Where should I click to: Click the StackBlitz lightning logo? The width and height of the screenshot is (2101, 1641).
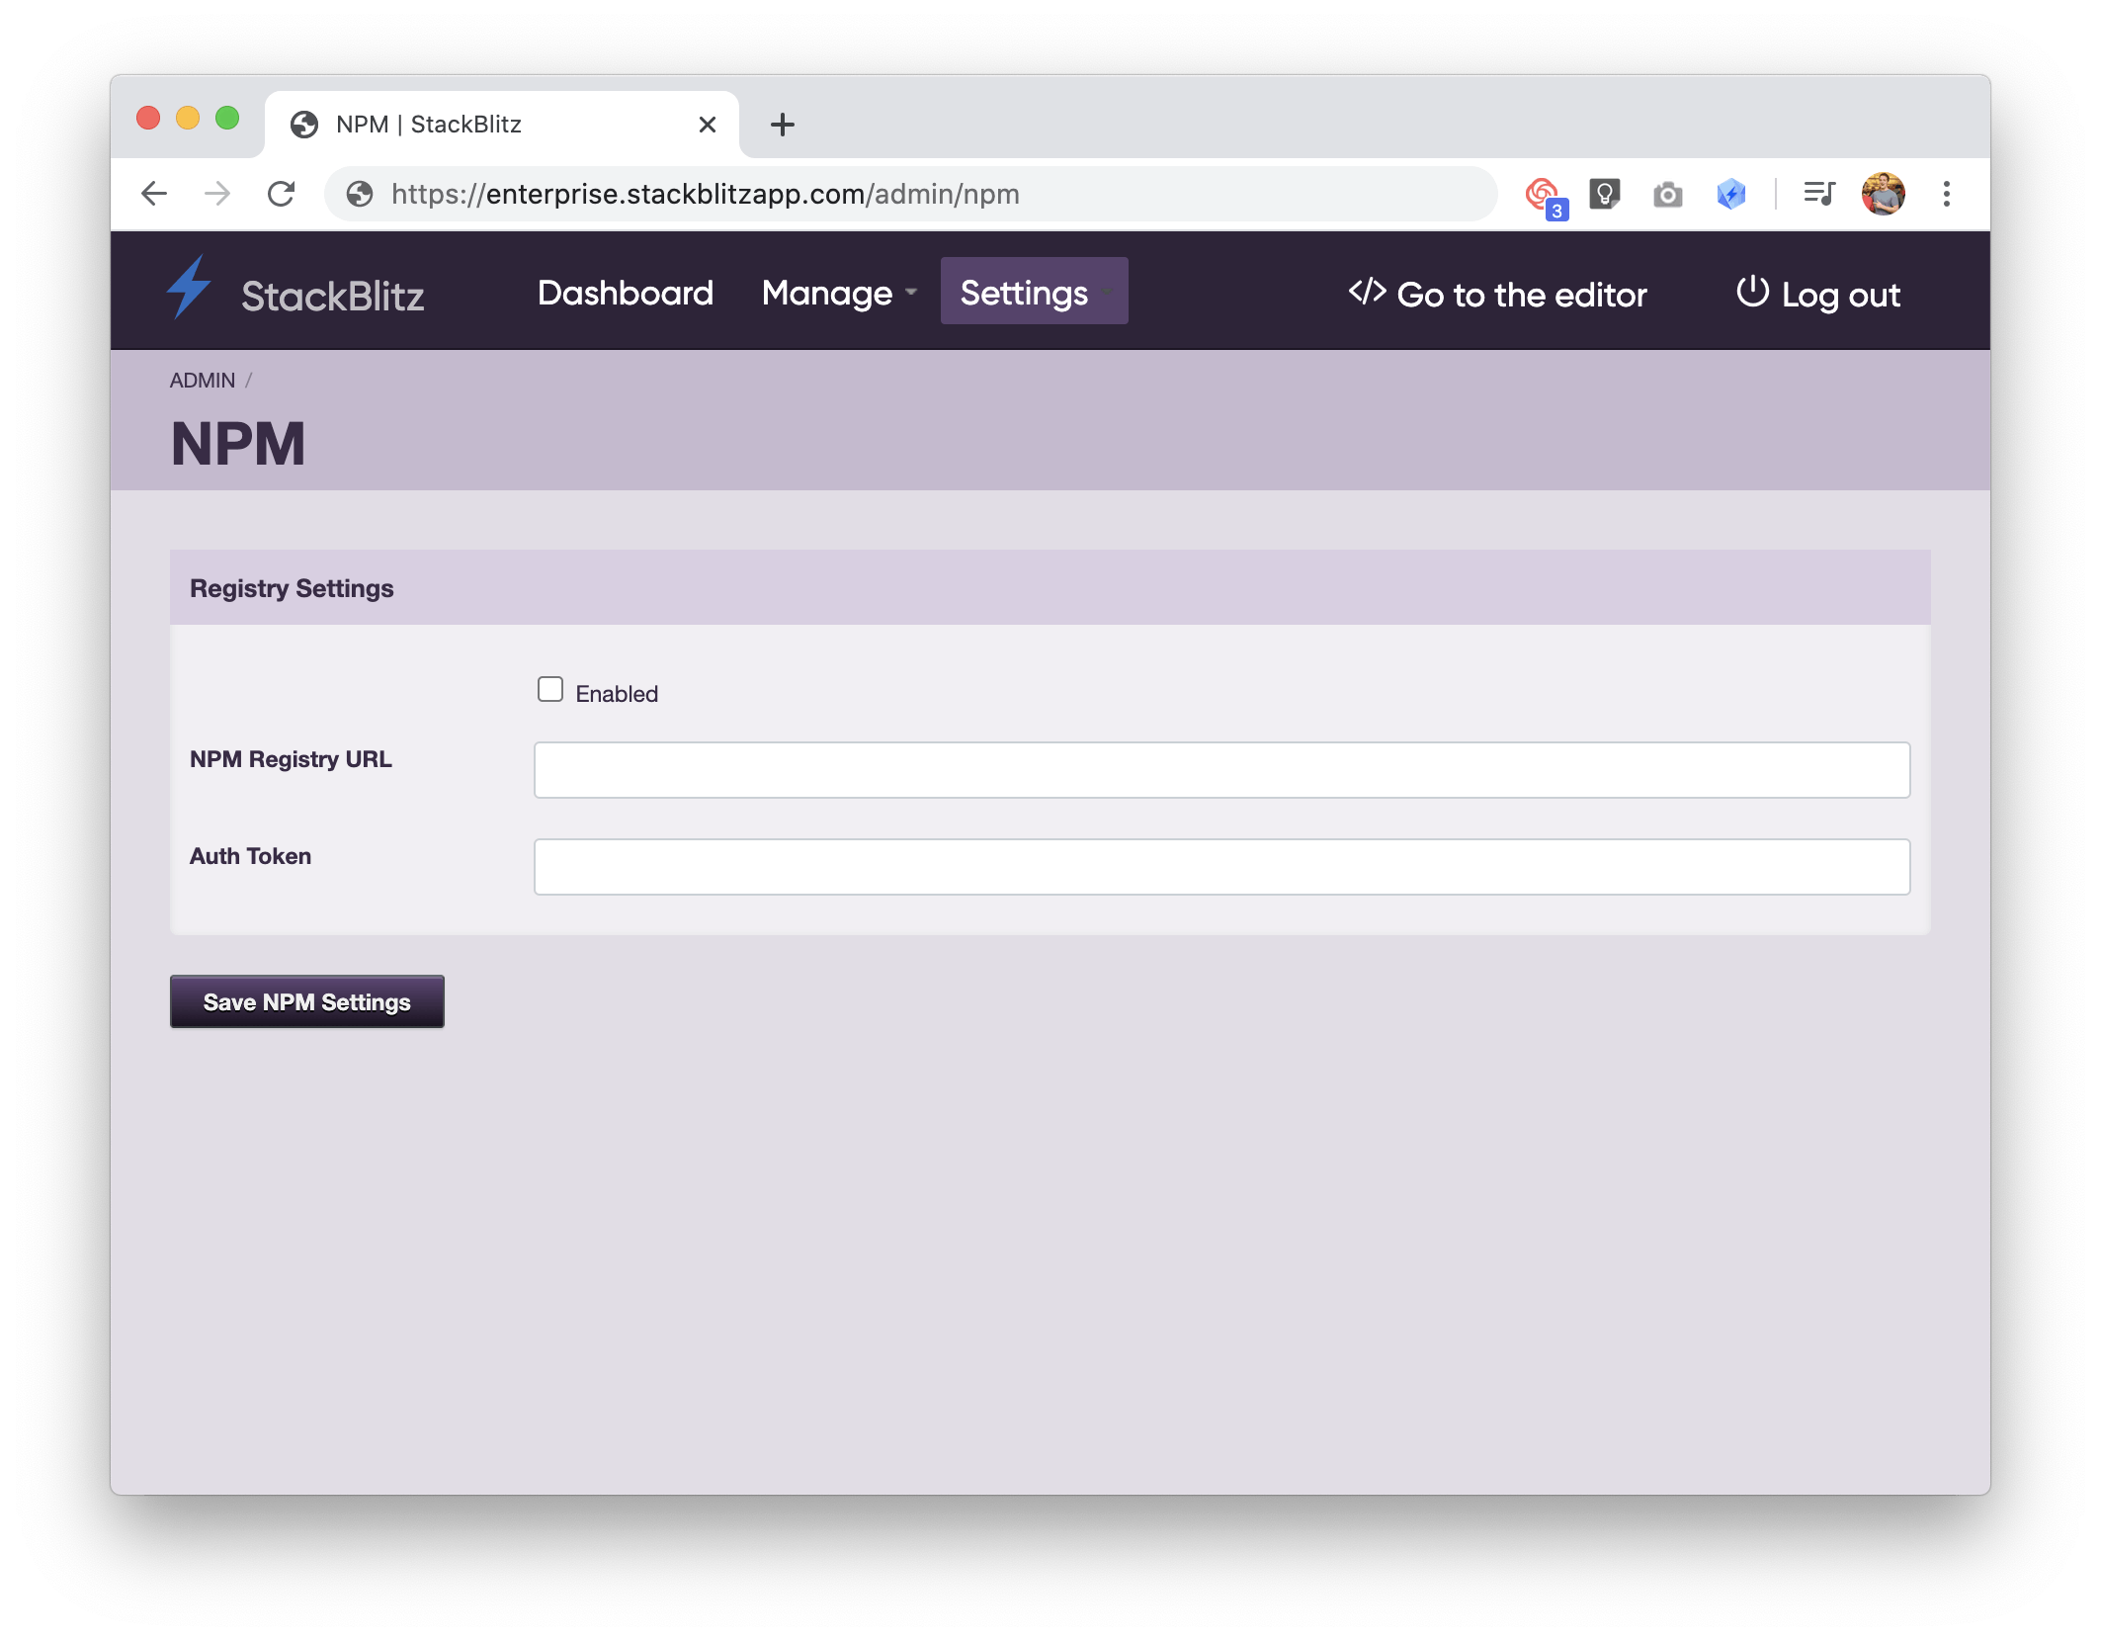[x=192, y=291]
